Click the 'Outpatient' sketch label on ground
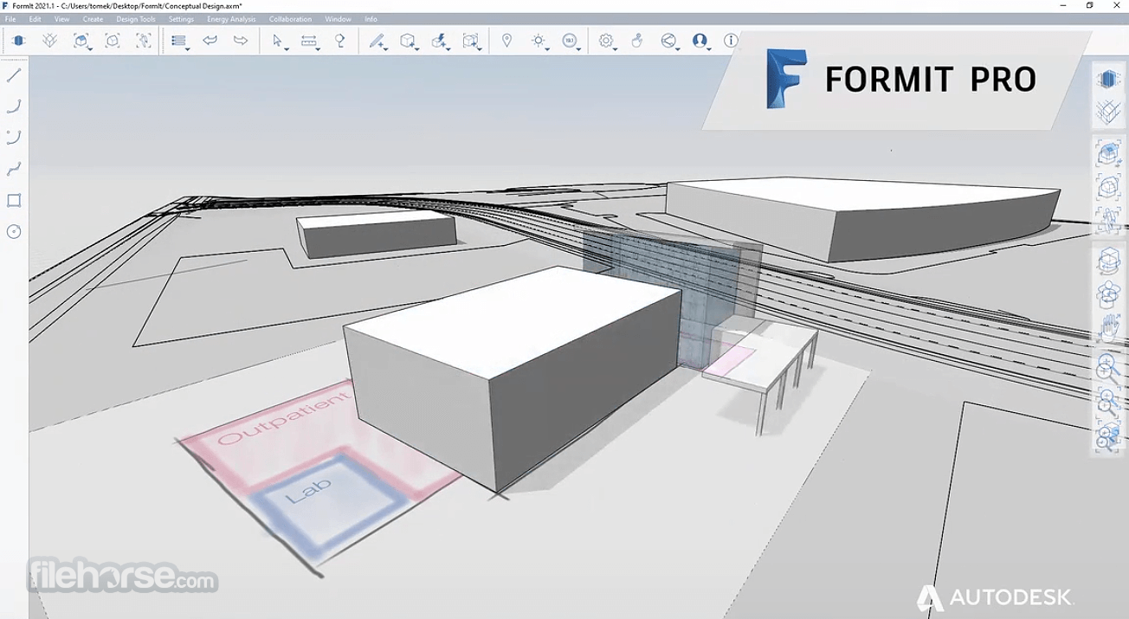The height and width of the screenshot is (619, 1129). pos(284,418)
